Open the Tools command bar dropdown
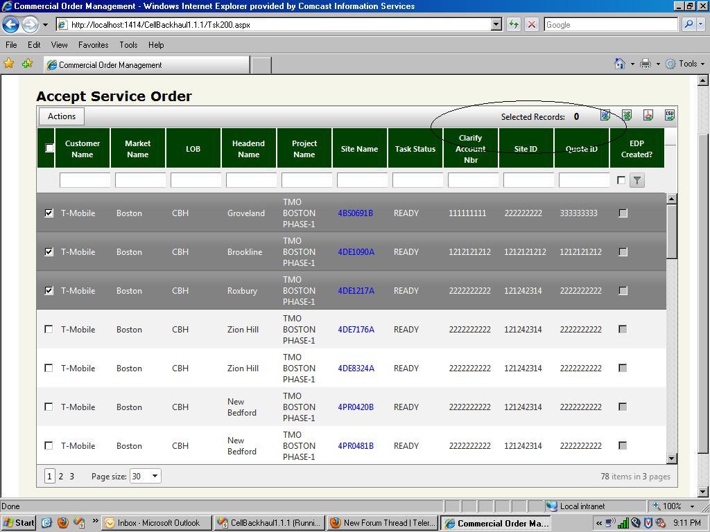 tap(685, 64)
